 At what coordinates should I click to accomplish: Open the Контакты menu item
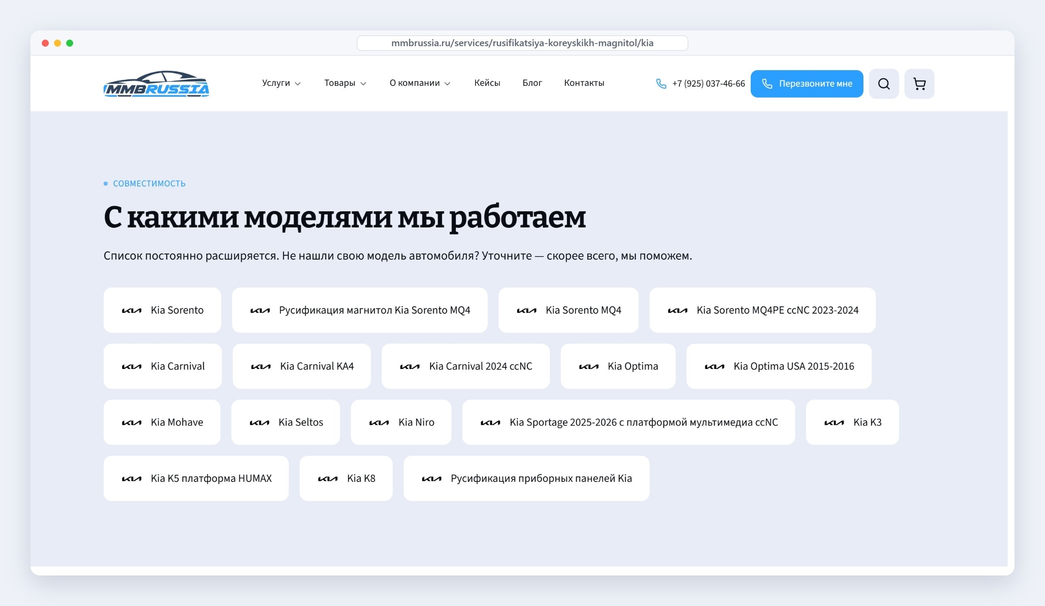pyautogui.click(x=584, y=83)
